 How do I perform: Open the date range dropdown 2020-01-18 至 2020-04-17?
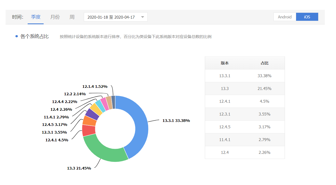116,17
